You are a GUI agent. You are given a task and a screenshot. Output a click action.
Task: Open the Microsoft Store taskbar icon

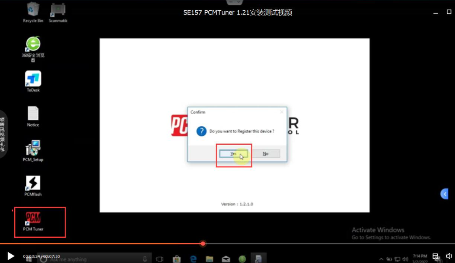click(176, 259)
